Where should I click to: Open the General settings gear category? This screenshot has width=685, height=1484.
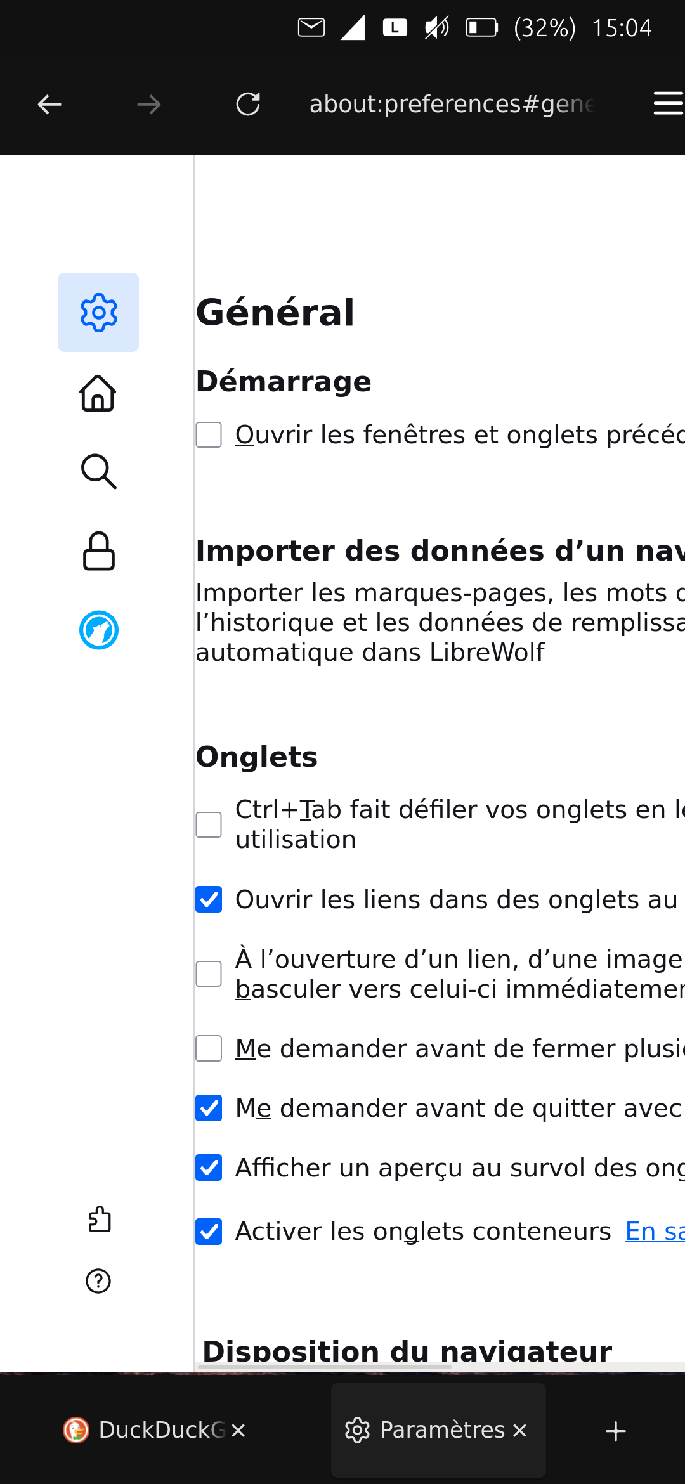(x=98, y=312)
